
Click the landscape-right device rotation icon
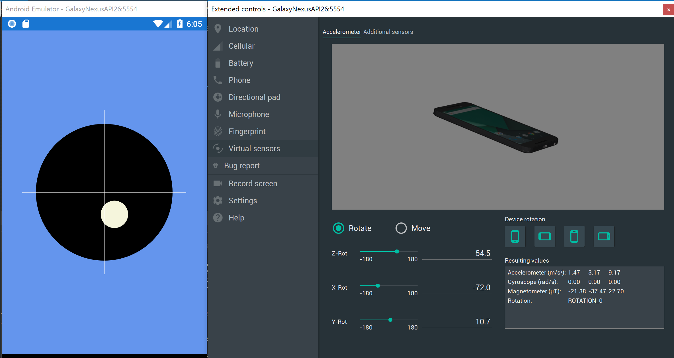[x=604, y=236]
